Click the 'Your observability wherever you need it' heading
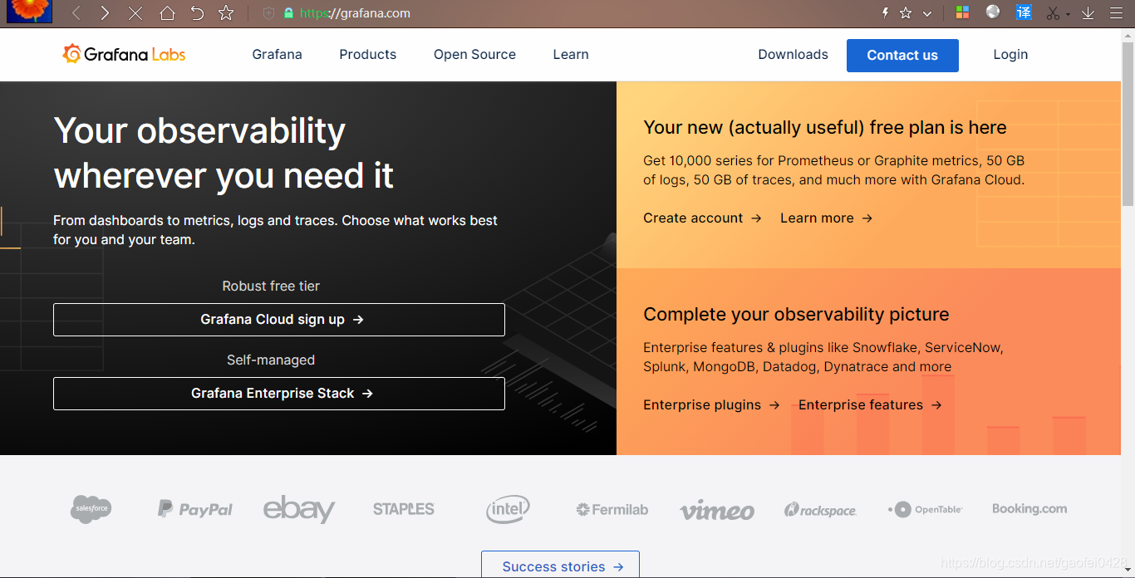Screen dimensions: 1135x578 (x=224, y=153)
